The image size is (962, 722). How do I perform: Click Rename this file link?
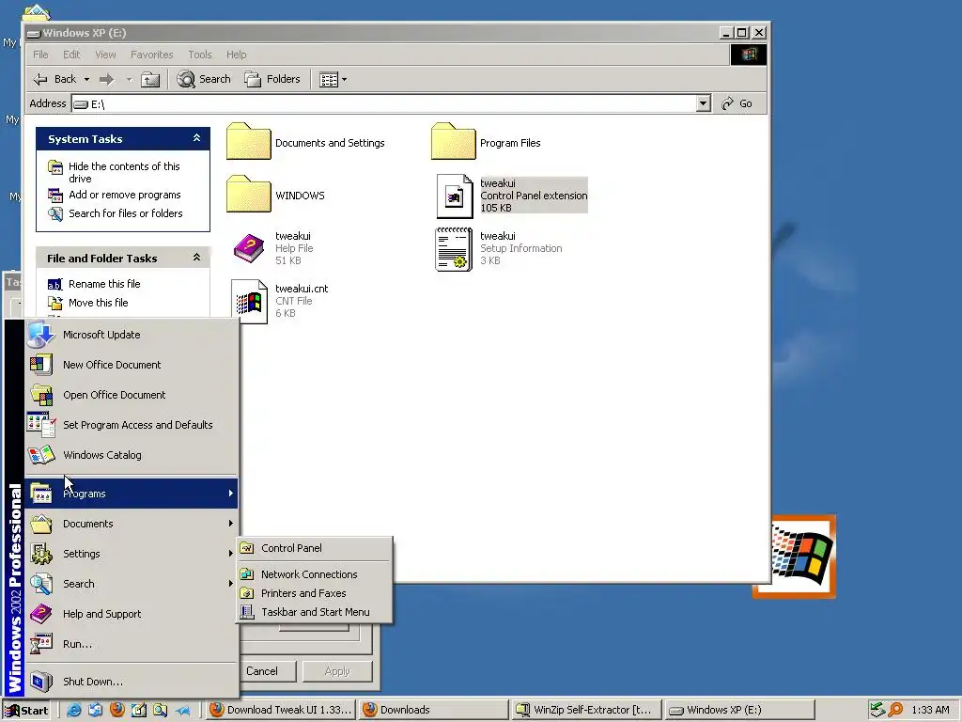click(x=104, y=284)
